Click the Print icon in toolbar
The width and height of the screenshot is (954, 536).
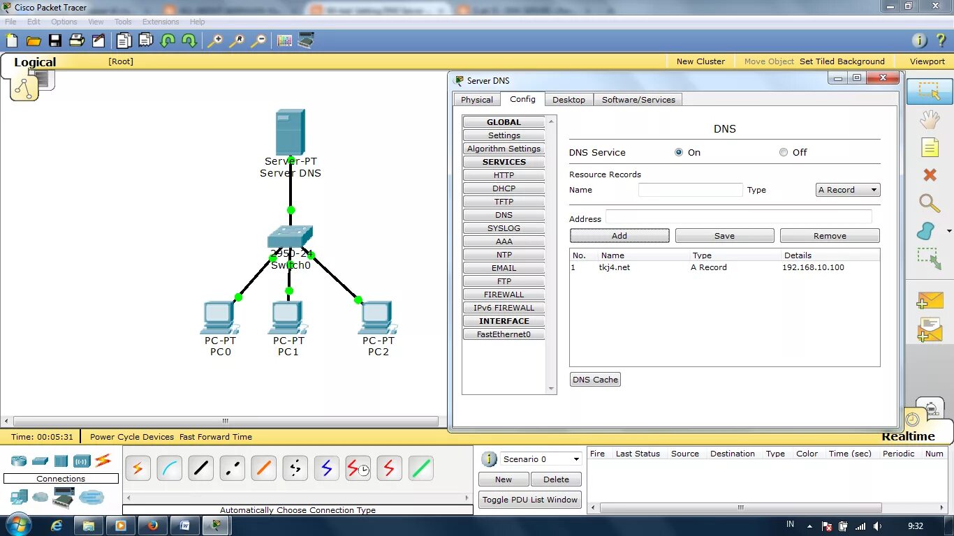click(x=77, y=40)
